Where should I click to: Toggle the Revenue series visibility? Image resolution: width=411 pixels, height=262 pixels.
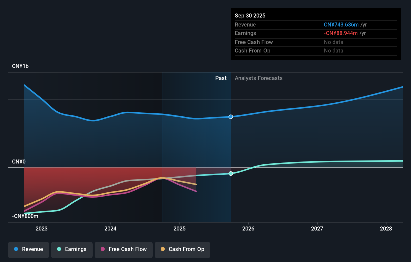pos(28,250)
